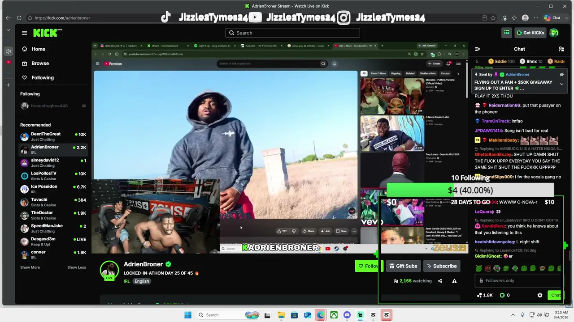
Task: Focus the Kick search field
Action: tap(292, 33)
